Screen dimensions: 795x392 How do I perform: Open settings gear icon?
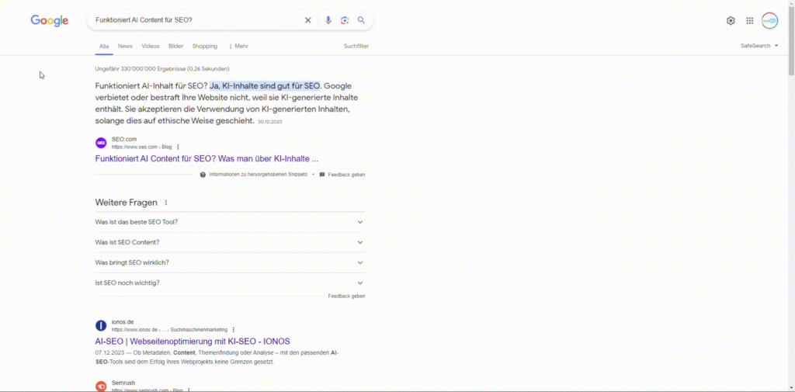pyautogui.click(x=731, y=21)
